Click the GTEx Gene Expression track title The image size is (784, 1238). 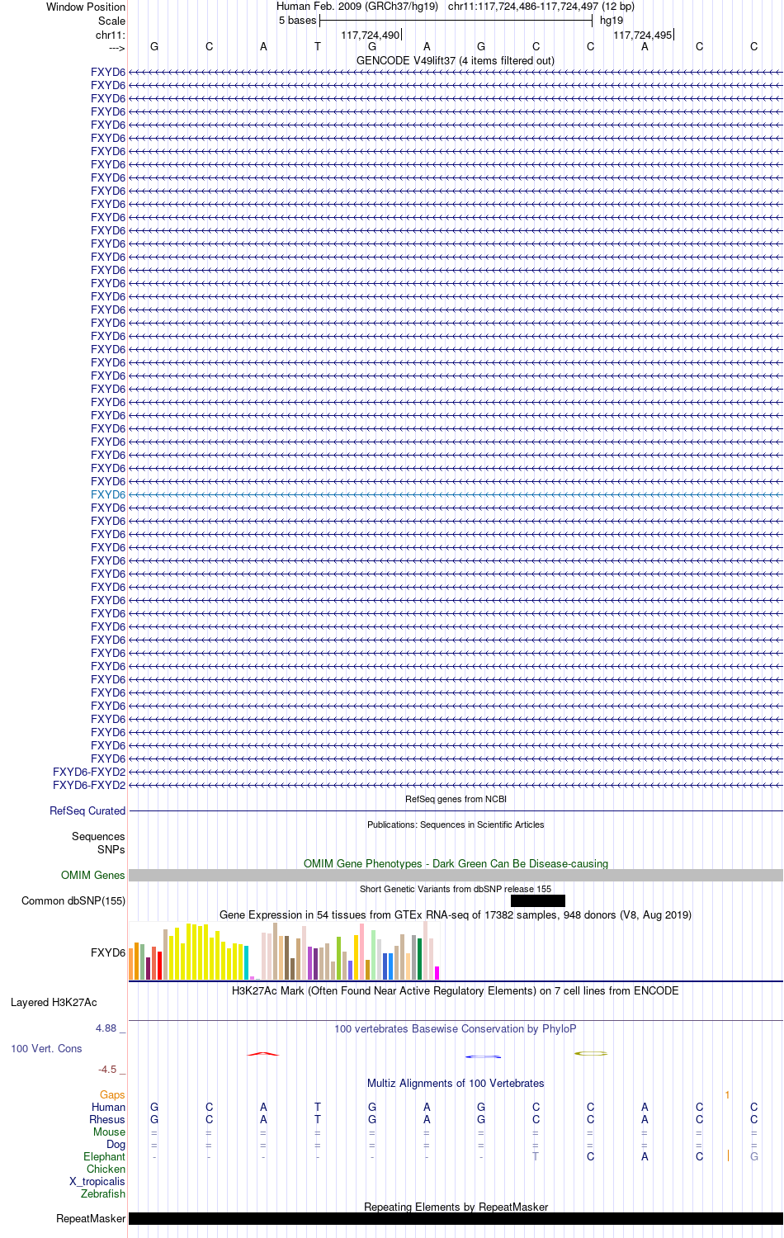click(456, 914)
